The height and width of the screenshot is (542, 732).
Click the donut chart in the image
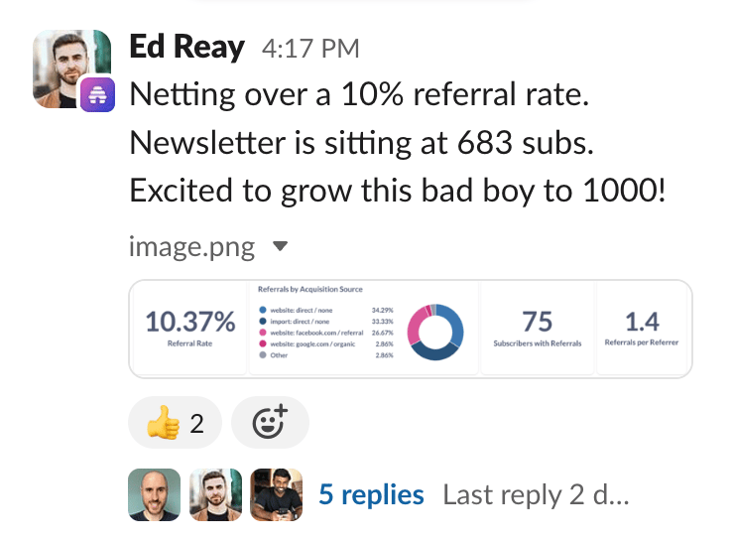click(x=435, y=332)
